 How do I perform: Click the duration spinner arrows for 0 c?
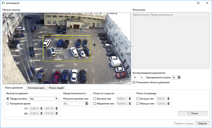pos(86,104)
